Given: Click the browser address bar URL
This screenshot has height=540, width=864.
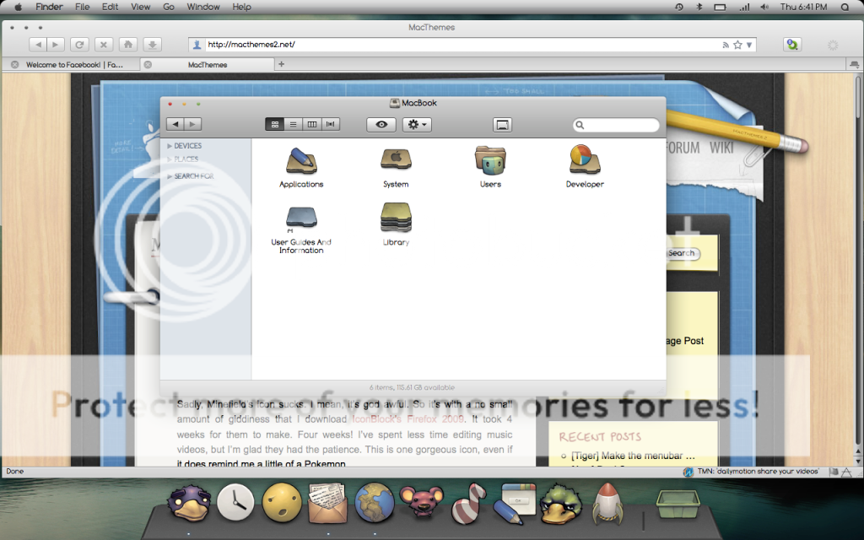Looking at the screenshot, I should tap(251, 45).
